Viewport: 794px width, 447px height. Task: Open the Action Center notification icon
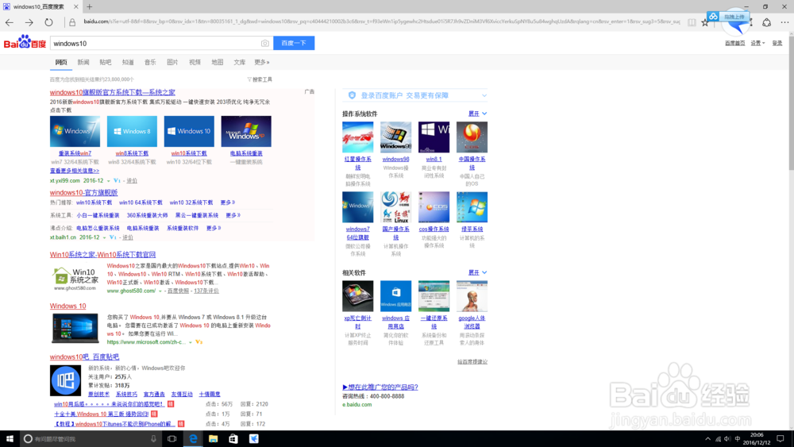pos(781,439)
